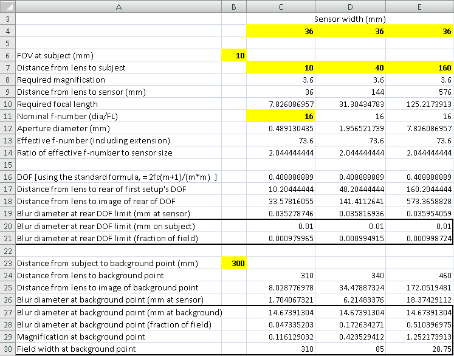Image resolution: width=454 pixels, height=356 pixels.
Task: Select image distance cell 573.3658828
Action: (x=419, y=201)
